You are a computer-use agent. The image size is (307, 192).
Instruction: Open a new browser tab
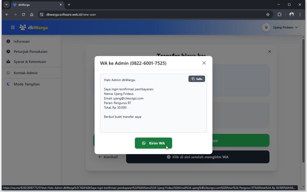point(69,5)
